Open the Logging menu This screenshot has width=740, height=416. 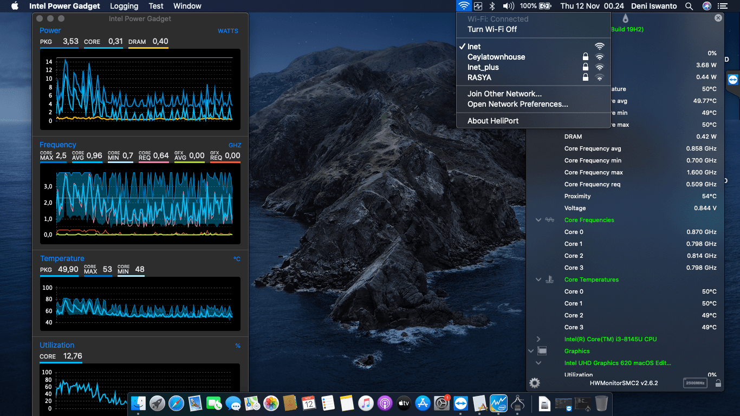pos(124,6)
